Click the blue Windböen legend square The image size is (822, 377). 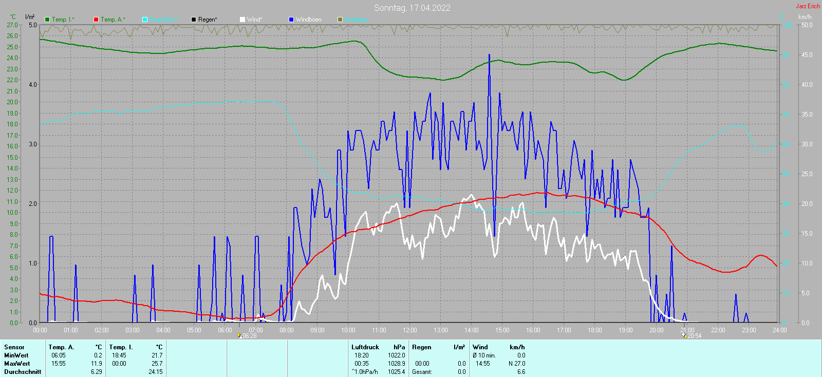tap(291, 20)
